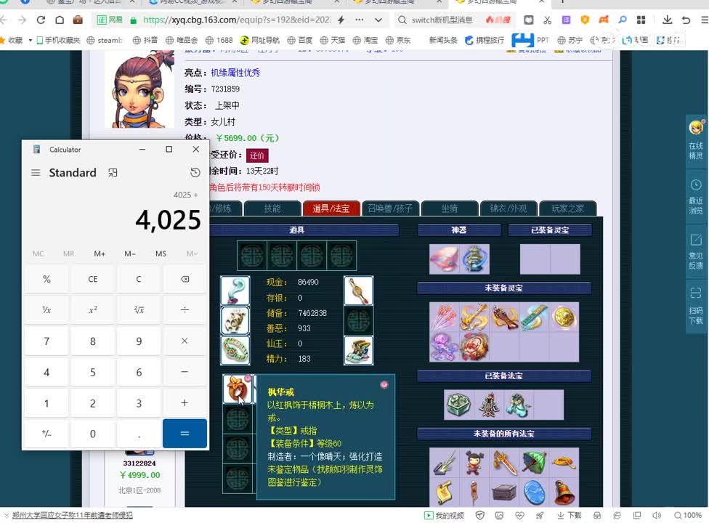Click the divide key on calculator
The height and width of the screenshot is (523, 709).
click(185, 309)
